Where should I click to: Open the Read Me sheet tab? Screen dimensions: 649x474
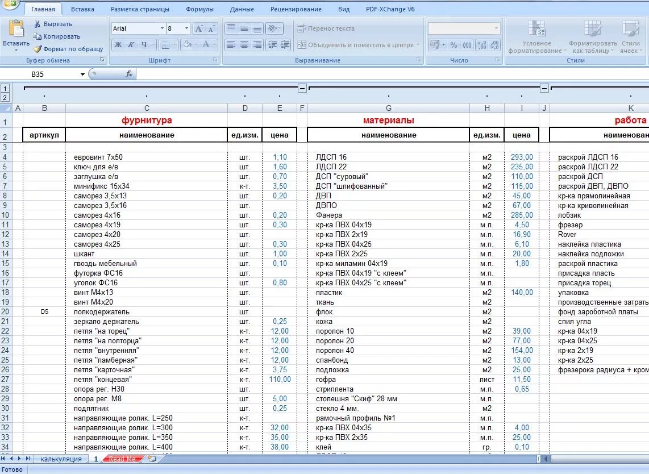pos(122,459)
